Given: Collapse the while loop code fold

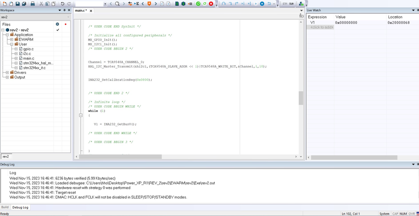Looking at the screenshot, I should click(x=81, y=115).
